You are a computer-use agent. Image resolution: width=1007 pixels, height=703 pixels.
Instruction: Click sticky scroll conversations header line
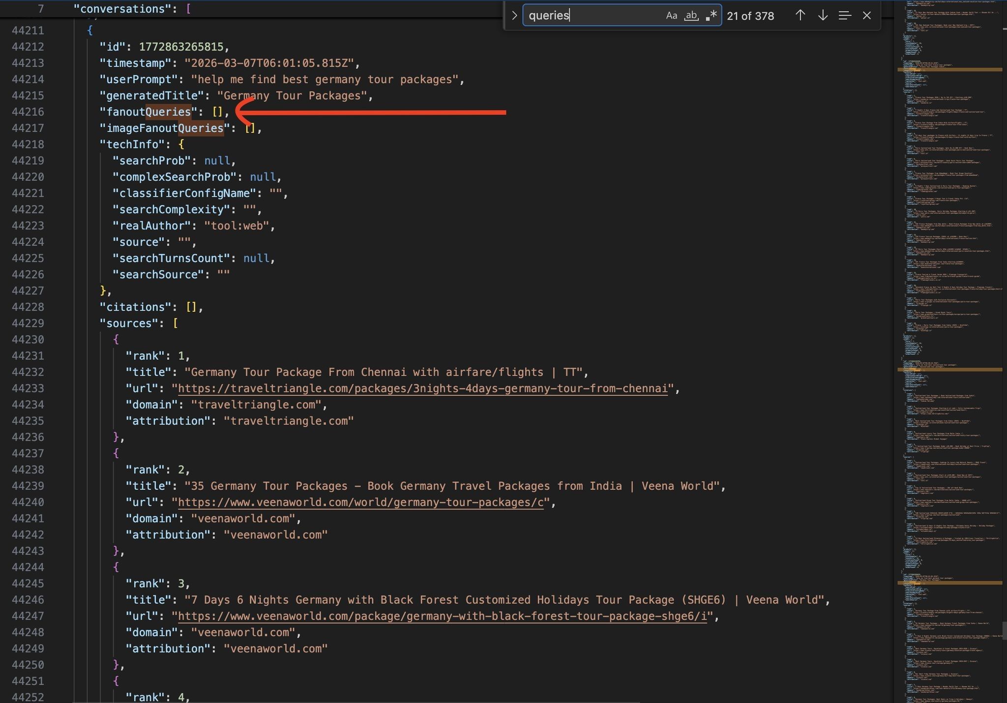point(132,9)
